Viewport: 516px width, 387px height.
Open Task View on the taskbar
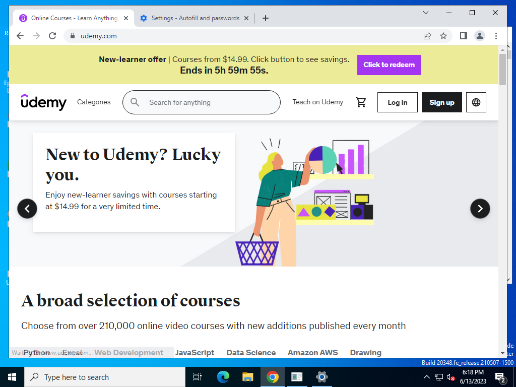(198, 377)
